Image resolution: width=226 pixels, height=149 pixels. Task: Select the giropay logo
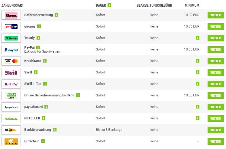click(x=11, y=27)
